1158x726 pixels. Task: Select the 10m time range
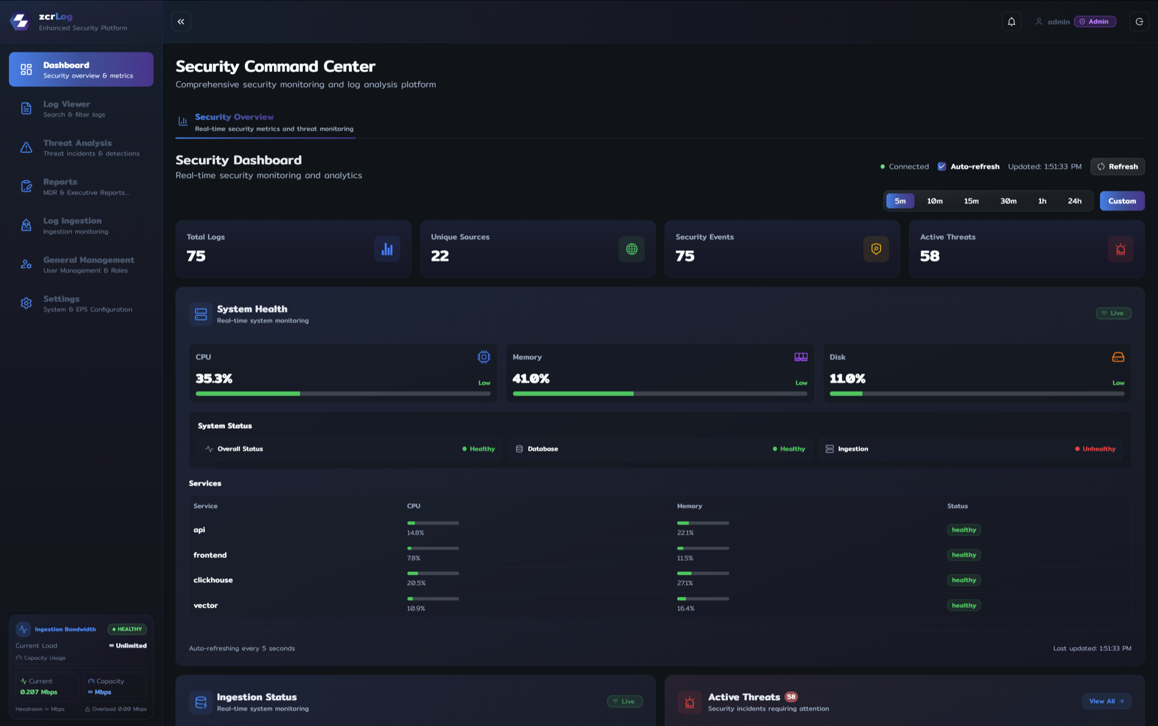click(935, 201)
